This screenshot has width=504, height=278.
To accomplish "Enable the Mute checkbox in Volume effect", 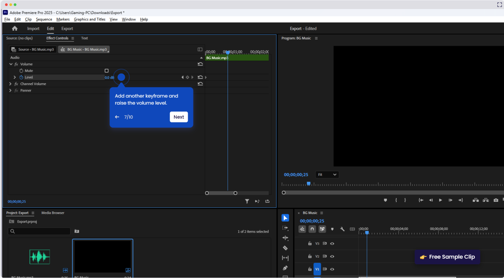I will coord(106,71).
